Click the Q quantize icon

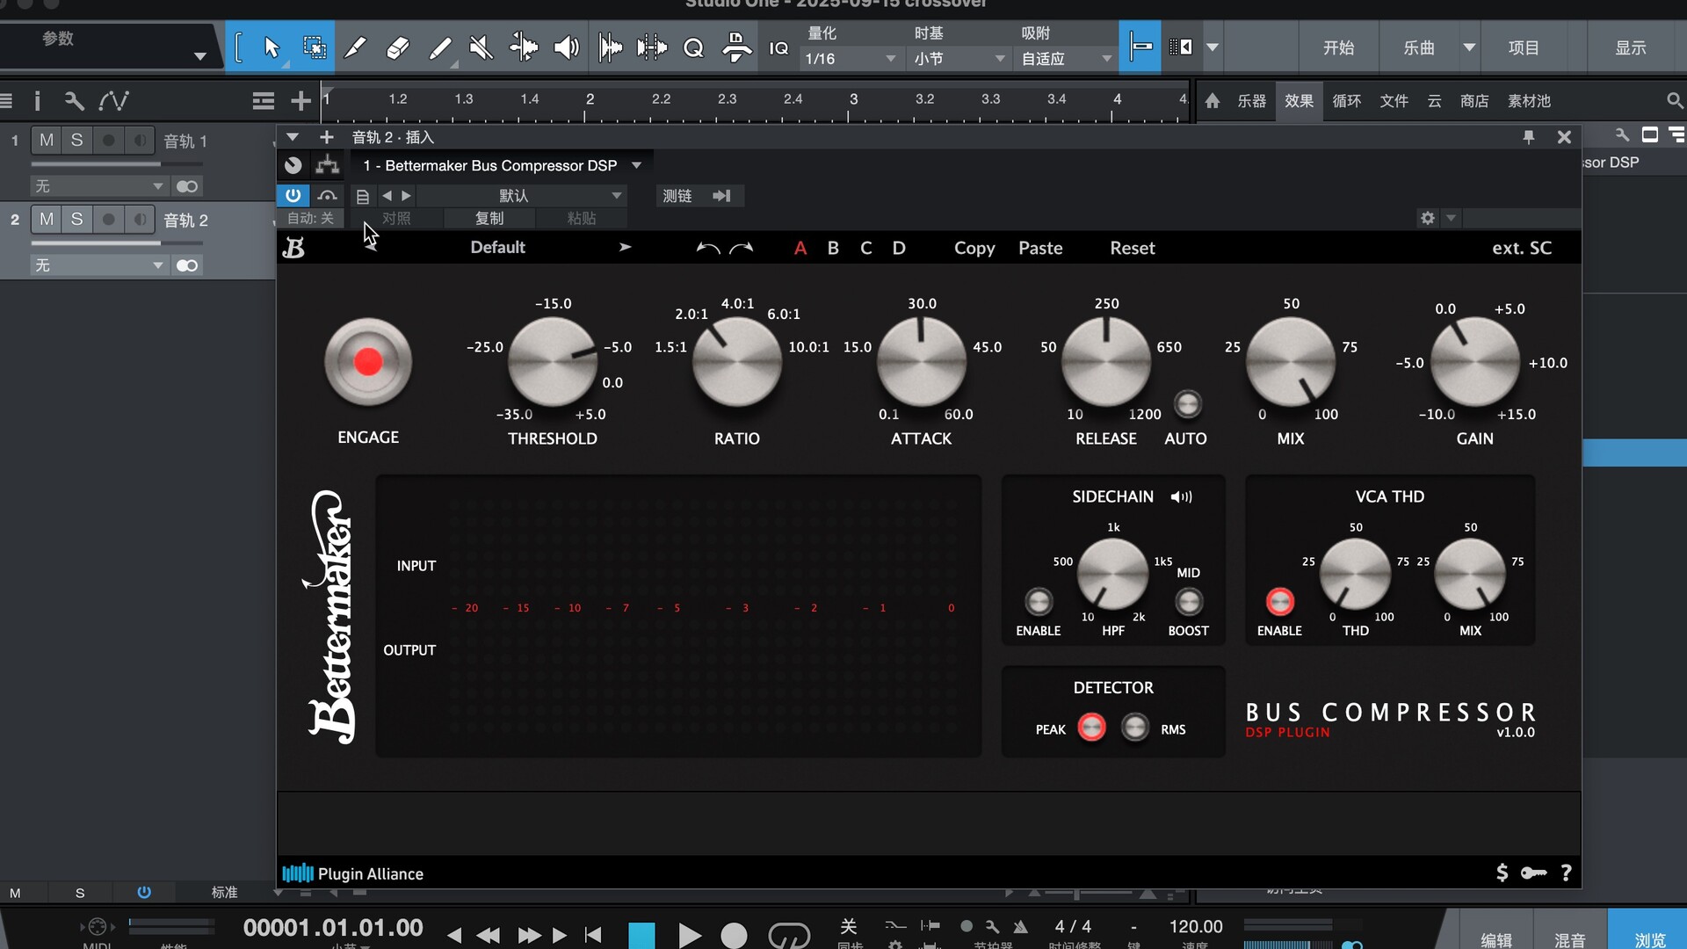[693, 48]
